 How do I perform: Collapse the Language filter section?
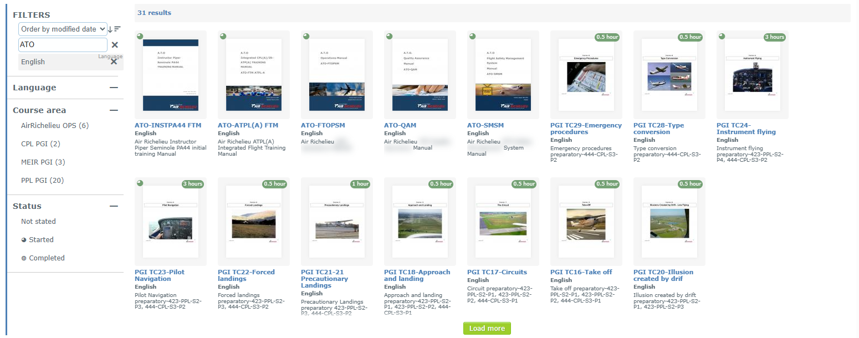(114, 88)
